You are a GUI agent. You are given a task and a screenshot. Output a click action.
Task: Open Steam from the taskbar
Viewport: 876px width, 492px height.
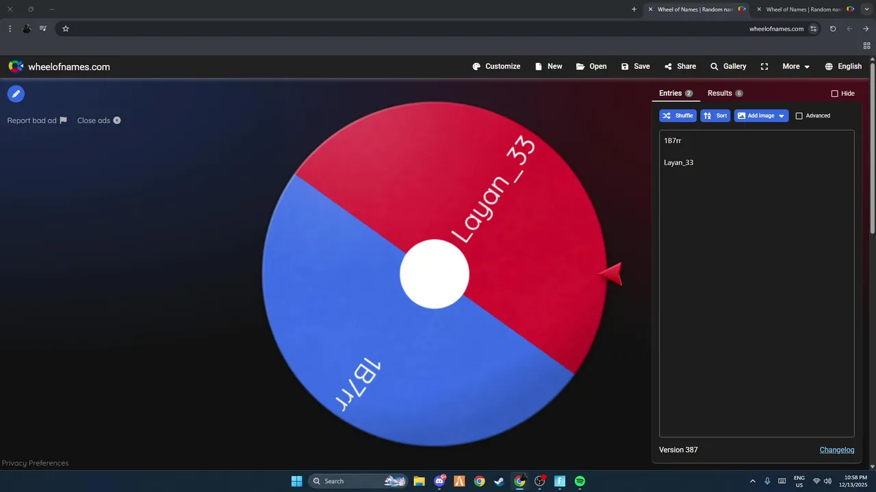(500, 481)
